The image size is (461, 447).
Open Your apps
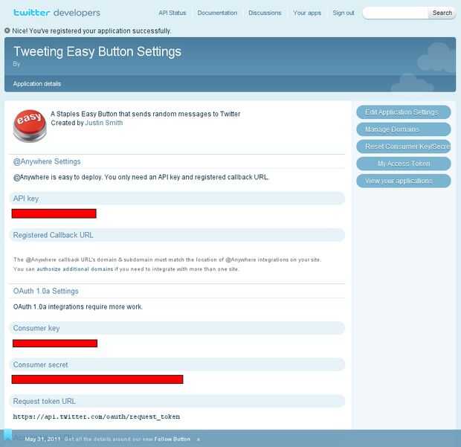pos(307,13)
